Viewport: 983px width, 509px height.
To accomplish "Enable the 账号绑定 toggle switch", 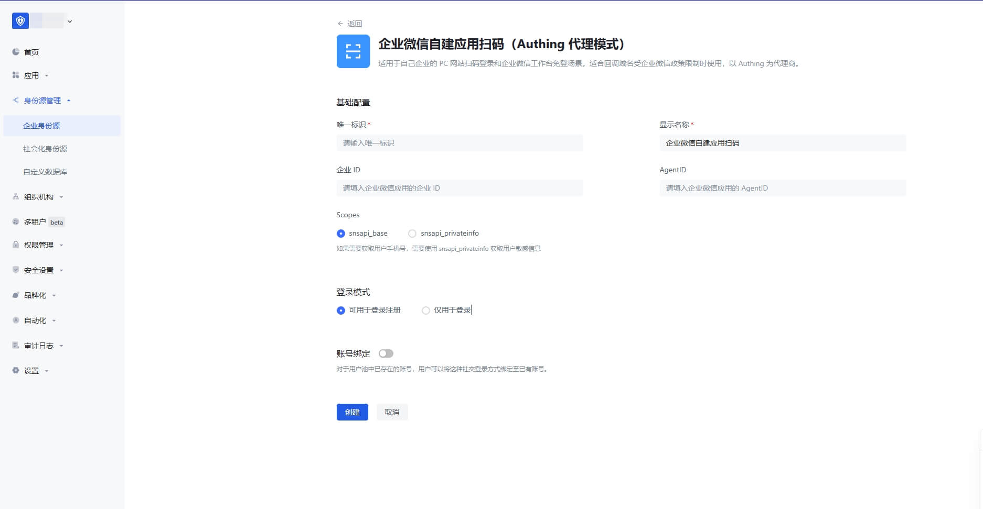I will click(386, 354).
